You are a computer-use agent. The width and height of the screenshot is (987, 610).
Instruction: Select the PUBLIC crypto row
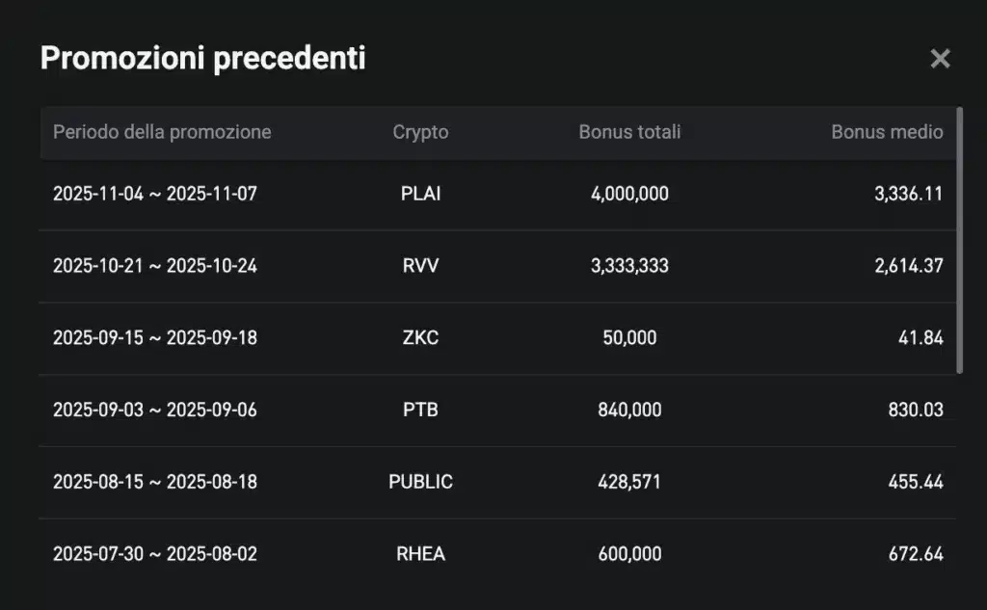(x=421, y=482)
